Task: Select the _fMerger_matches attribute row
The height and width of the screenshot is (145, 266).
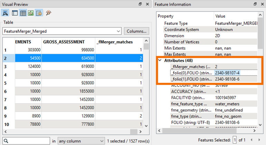Action: (214, 67)
